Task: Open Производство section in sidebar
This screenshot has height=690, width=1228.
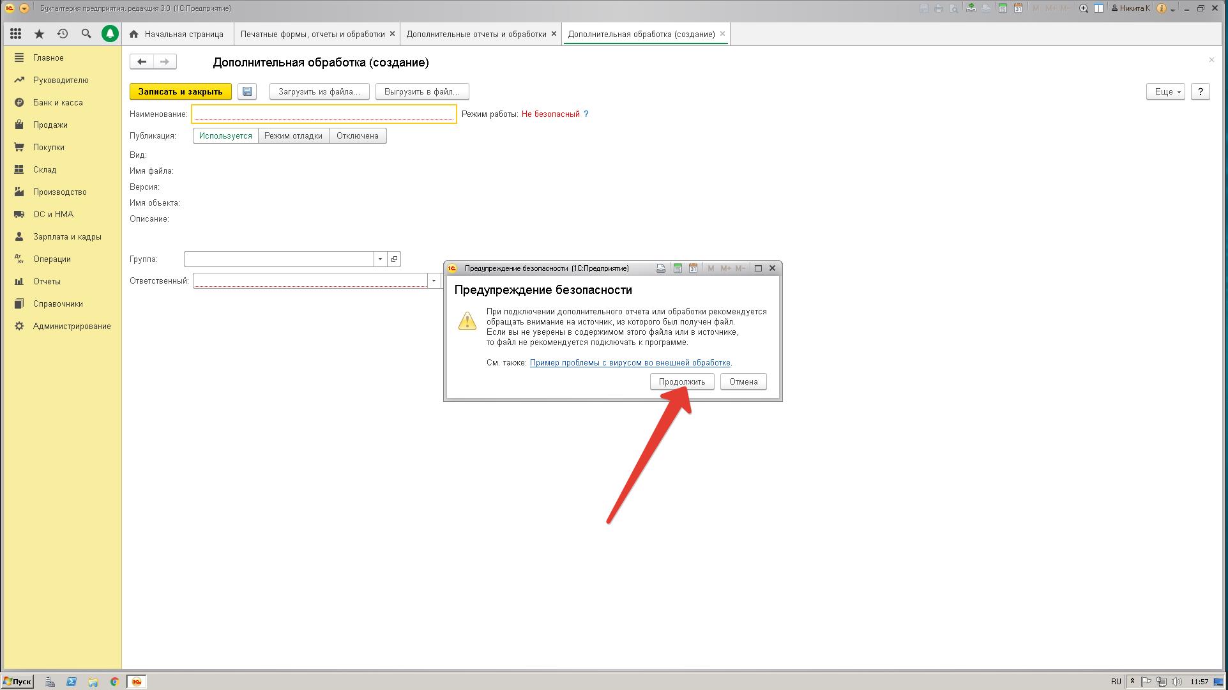Action: 61,192
